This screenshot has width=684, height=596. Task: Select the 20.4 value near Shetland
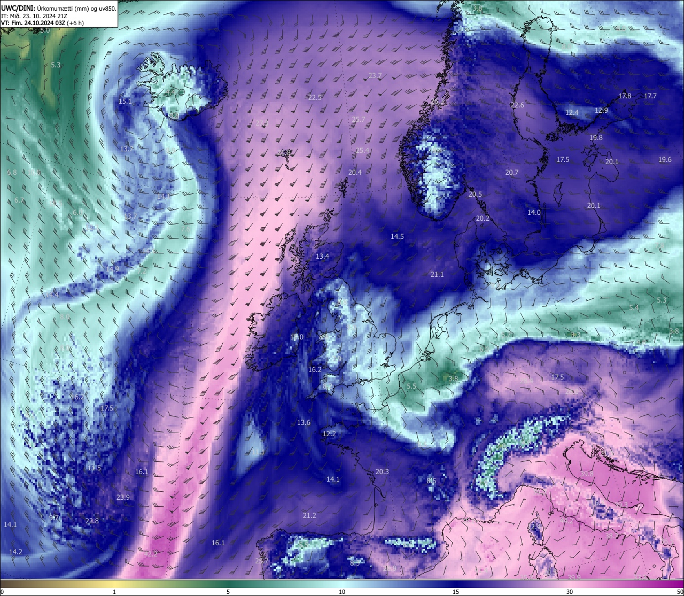click(355, 172)
